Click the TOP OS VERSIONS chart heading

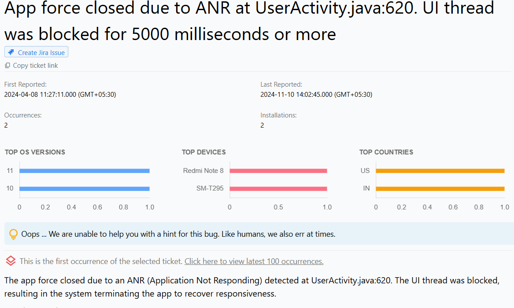34,152
